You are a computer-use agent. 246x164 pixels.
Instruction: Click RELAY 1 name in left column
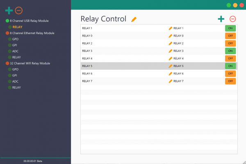pyautogui.click(x=87, y=28)
